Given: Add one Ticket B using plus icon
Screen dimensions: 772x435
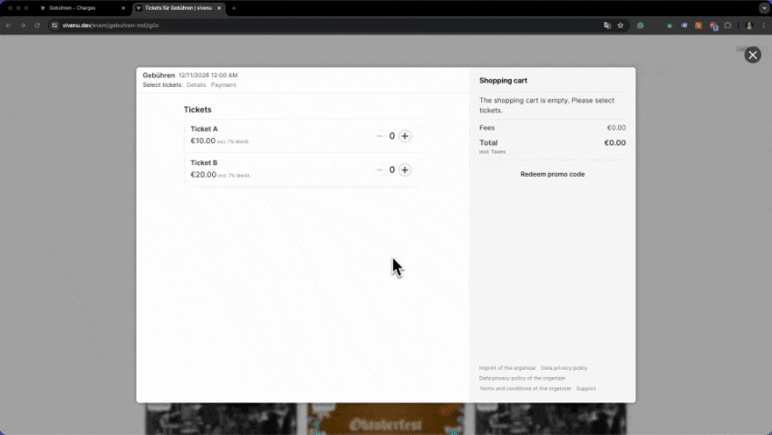Looking at the screenshot, I should point(405,169).
